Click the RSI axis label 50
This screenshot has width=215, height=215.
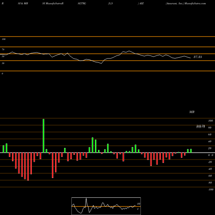pos(3,56)
